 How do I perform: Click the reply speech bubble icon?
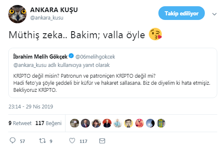[12, 141]
